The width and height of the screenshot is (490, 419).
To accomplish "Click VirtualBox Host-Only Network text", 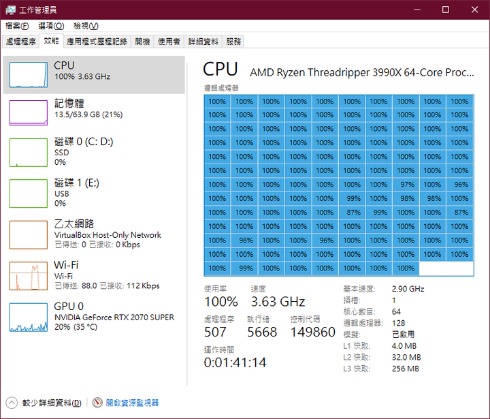I will coord(108,235).
